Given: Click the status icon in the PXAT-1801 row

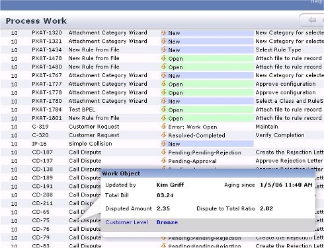Looking at the screenshot, I should (163, 118).
